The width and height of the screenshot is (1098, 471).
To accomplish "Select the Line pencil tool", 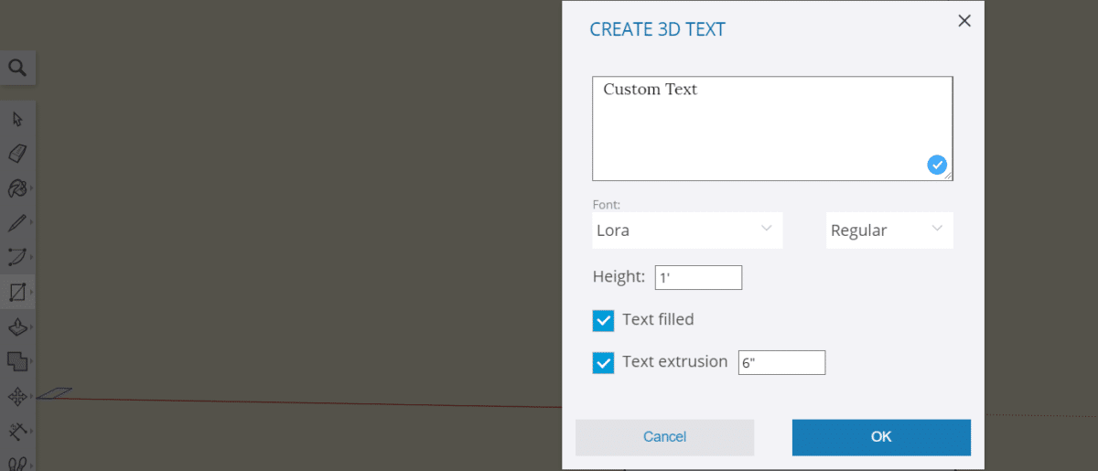I will pyautogui.click(x=17, y=223).
